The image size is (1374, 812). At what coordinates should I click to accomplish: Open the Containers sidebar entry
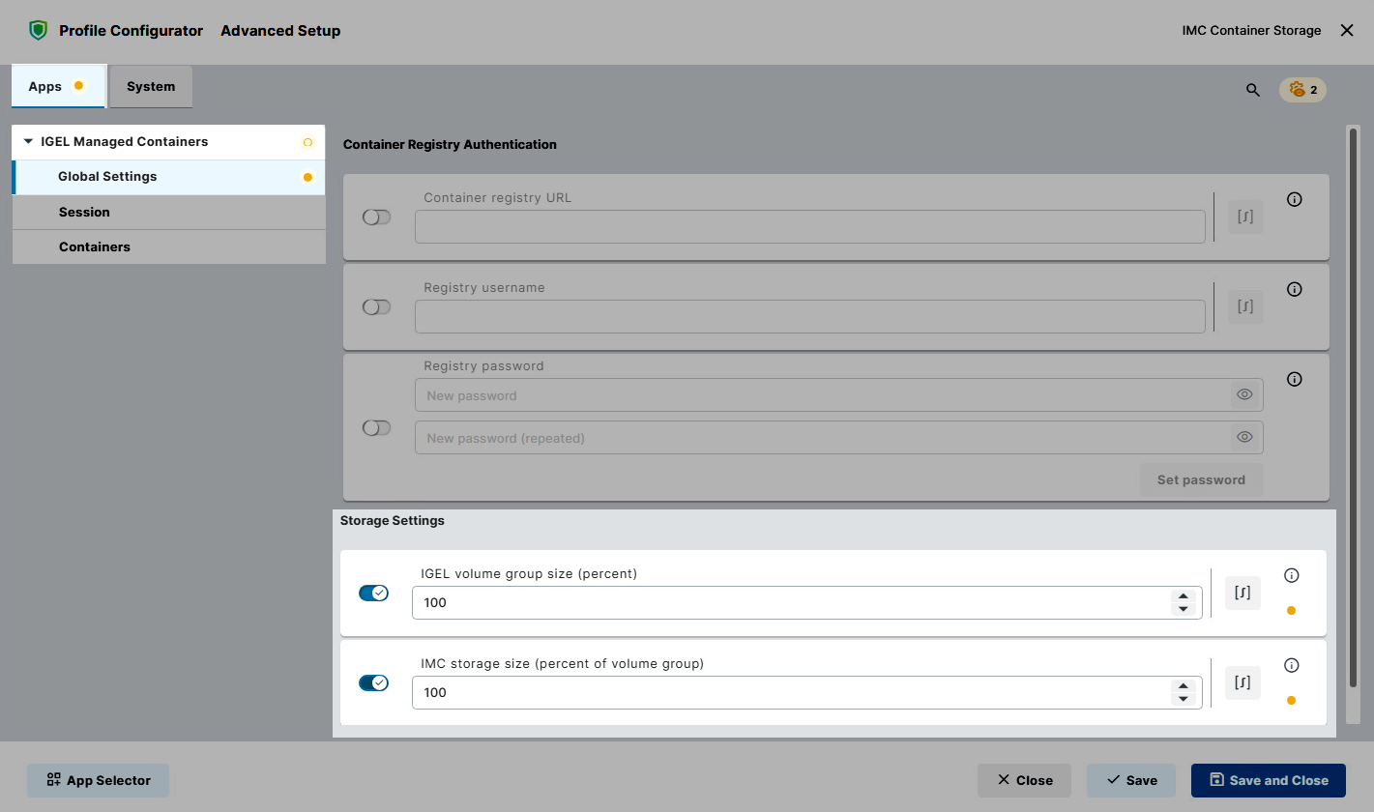pos(168,246)
